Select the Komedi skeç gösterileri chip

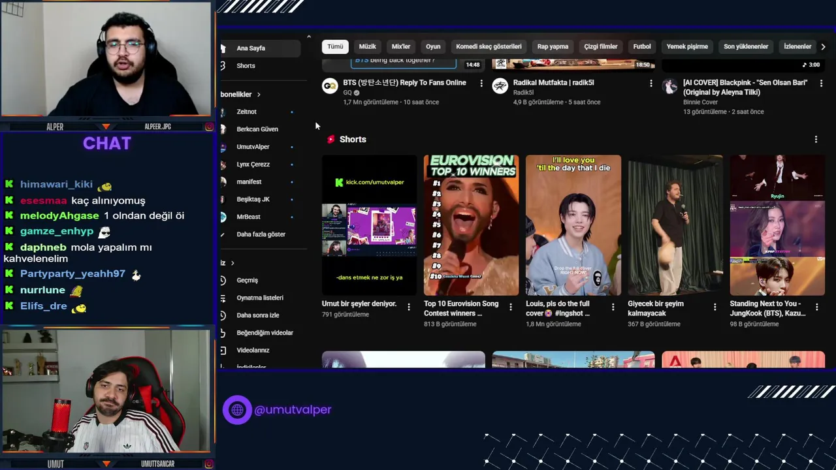click(x=489, y=46)
